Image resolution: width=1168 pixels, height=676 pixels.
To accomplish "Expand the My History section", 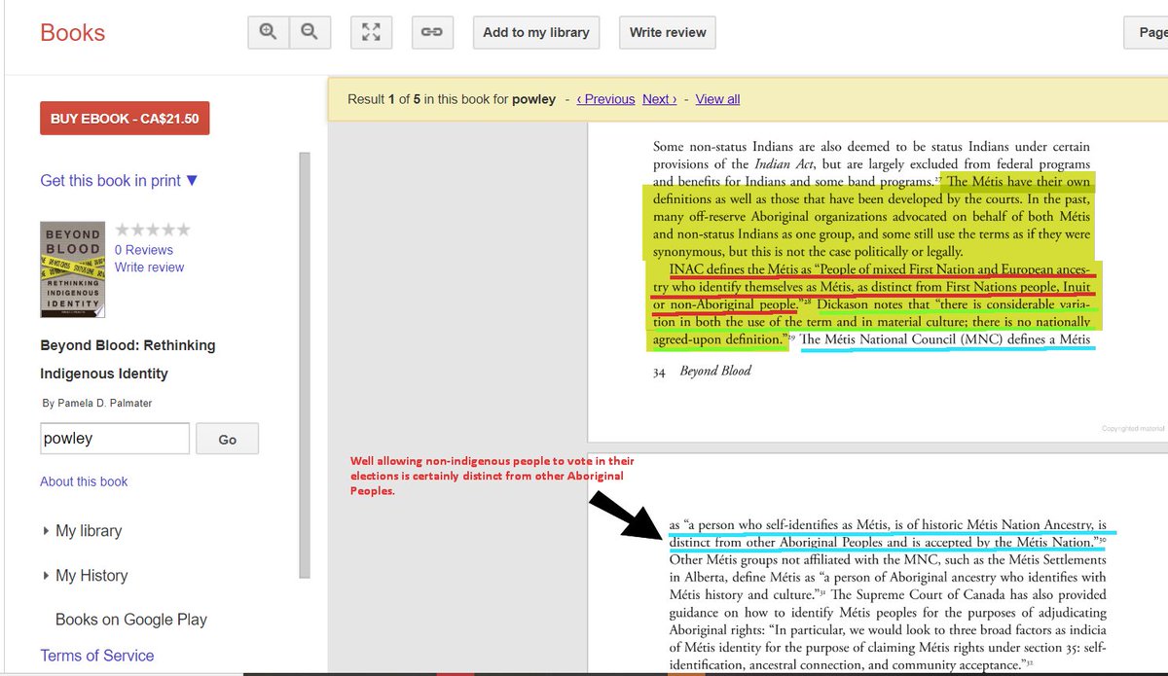I will click(86, 576).
